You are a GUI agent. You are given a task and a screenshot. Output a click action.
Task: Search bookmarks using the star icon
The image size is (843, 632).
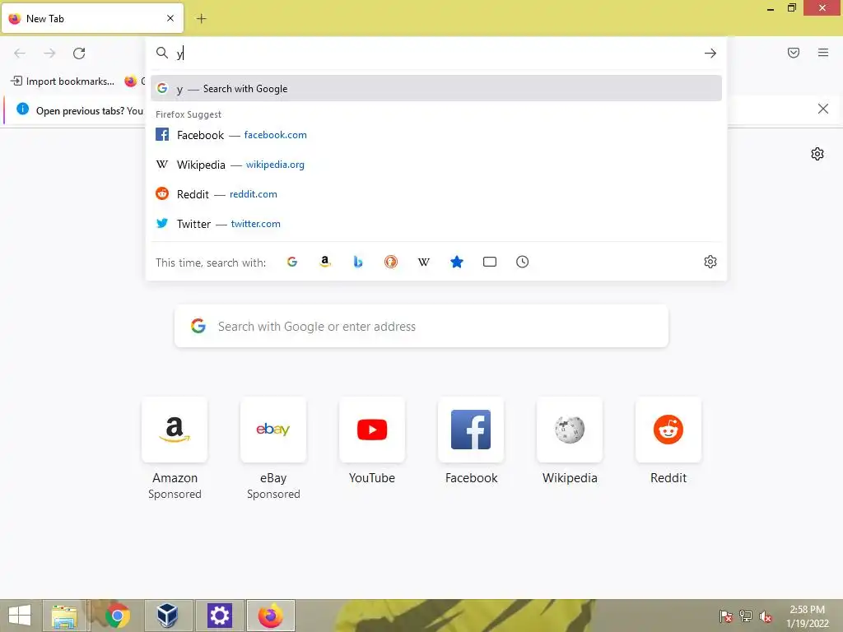coord(456,262)
